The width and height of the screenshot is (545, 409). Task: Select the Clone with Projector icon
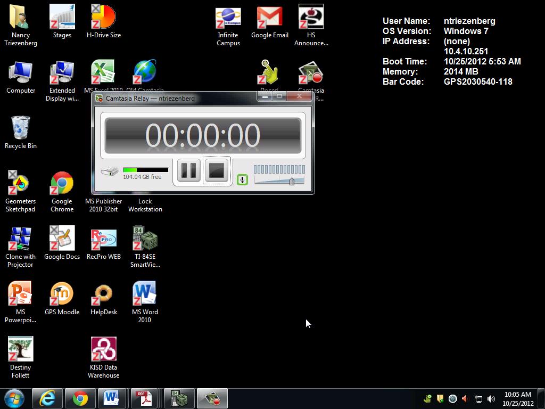(x=21, y=247)
